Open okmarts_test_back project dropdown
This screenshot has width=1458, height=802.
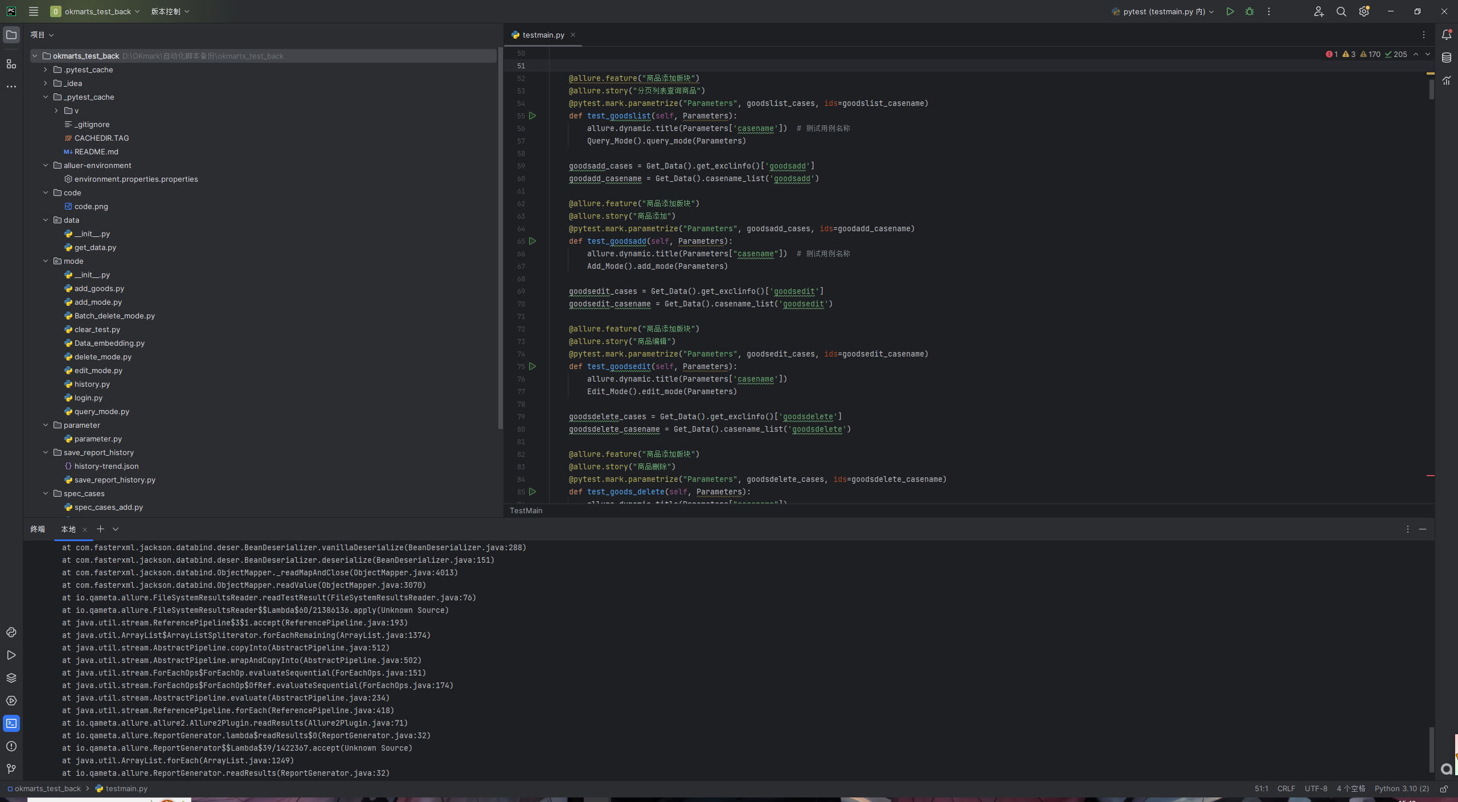95,11
